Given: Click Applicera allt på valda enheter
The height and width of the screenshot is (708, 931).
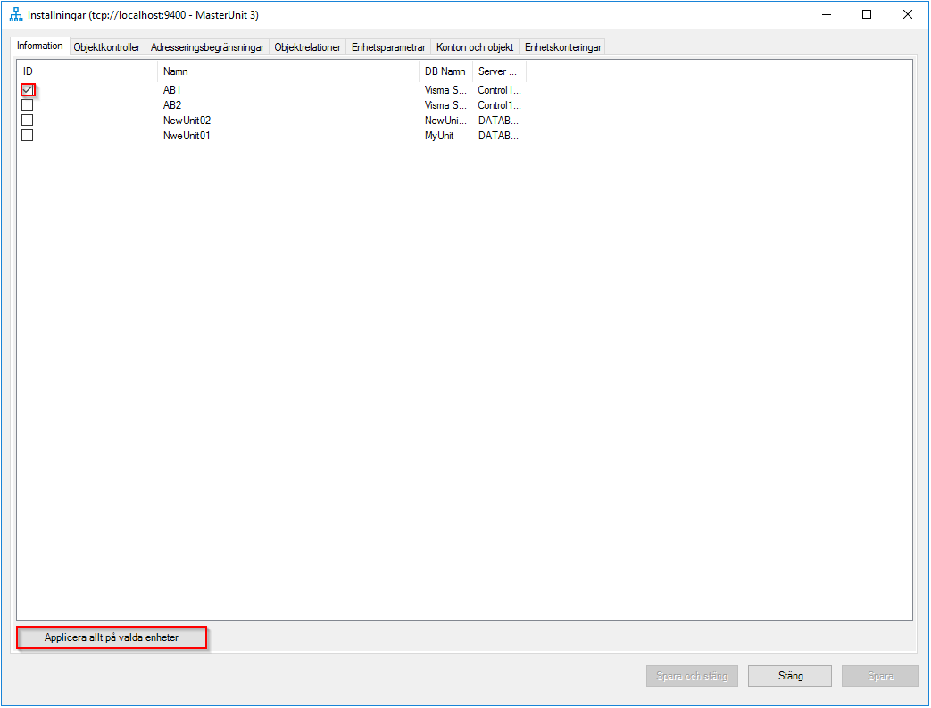Looking at the screenshot, I should point(111,637).
